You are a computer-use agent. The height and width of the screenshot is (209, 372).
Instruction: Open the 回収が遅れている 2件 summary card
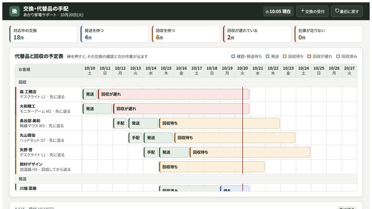tap(257, 34)
